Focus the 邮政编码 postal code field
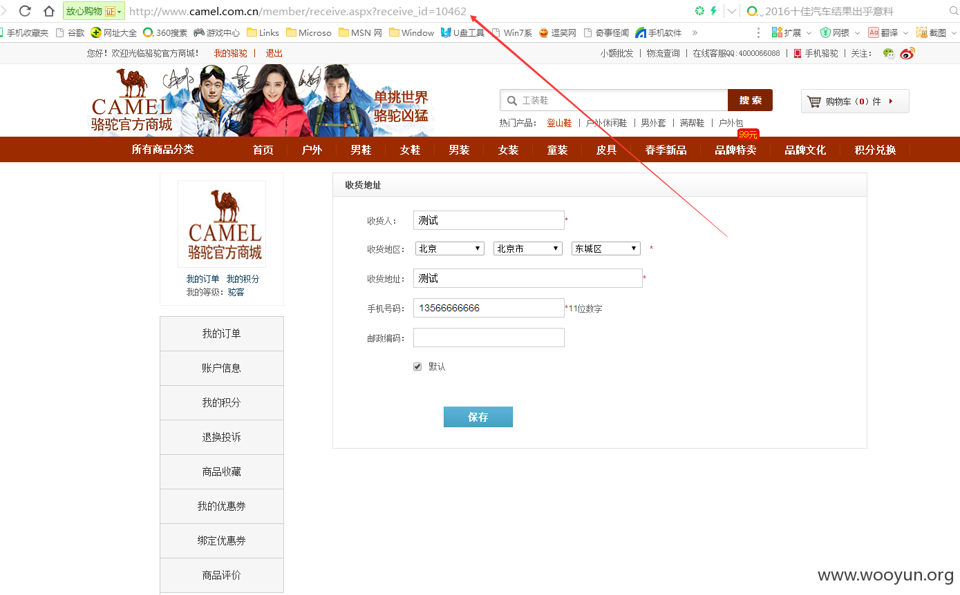The image size is (960, 595). [489, 338]
